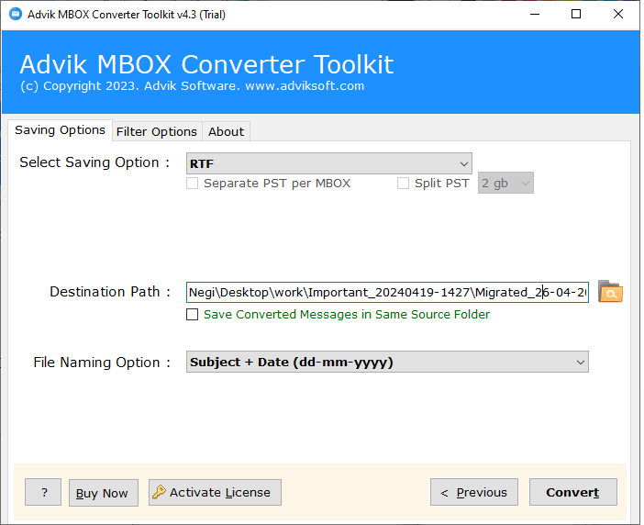Click the Buy Now button
The image size is (644, 525).
pyautogui.click(x=103, y=493)
